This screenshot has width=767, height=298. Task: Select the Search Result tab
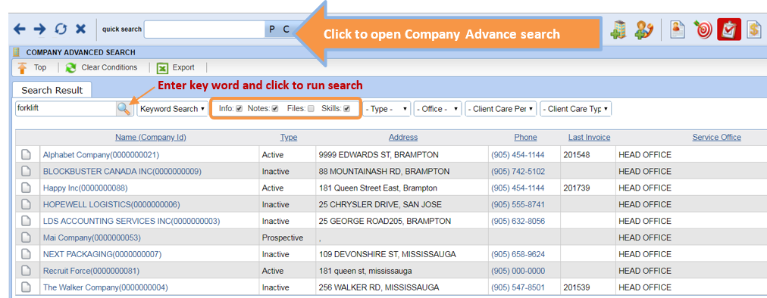[52, 90]
